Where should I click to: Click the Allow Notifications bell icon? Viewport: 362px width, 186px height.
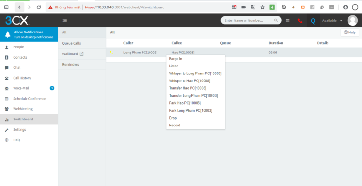pyautogui.click(x=7, y=34)
